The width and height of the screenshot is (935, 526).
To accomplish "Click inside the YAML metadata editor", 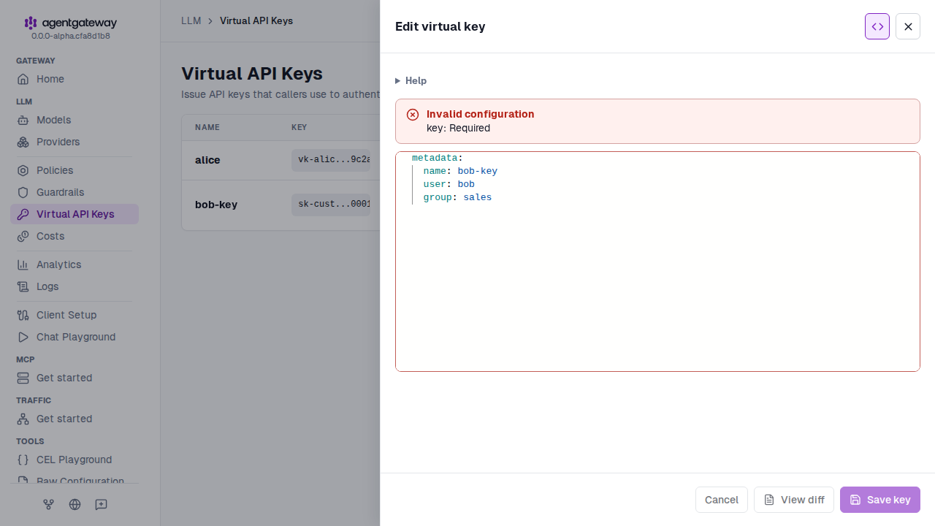I will (657, 262).
